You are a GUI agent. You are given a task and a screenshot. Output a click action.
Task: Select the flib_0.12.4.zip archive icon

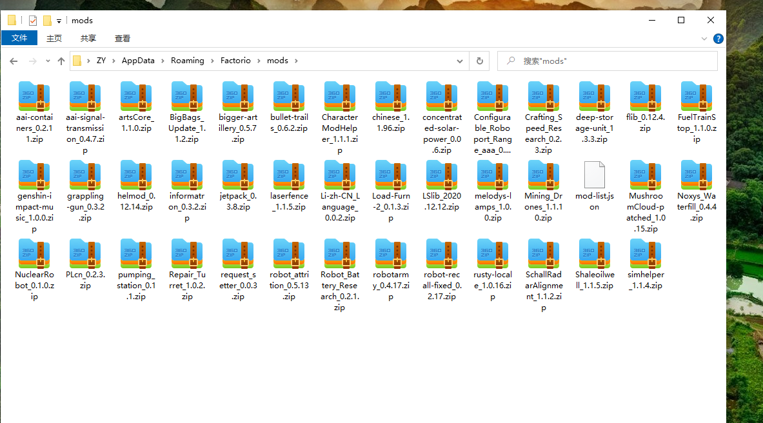pos(645,96)
